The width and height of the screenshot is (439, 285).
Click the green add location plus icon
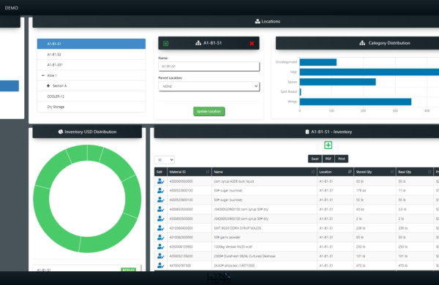[x=166, y=43]
